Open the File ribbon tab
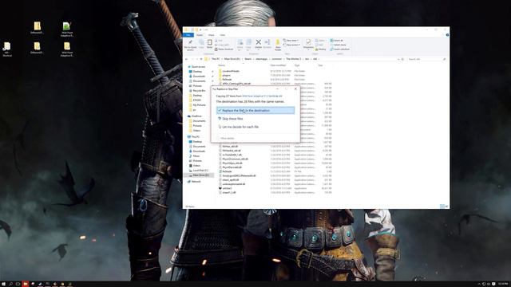The height and width of the screenshot is (287, 511). pyautogui.click(x=188, y=35)
